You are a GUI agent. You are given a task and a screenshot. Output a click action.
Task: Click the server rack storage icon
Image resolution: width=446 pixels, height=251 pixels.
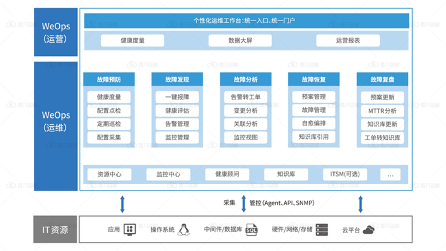322,230
